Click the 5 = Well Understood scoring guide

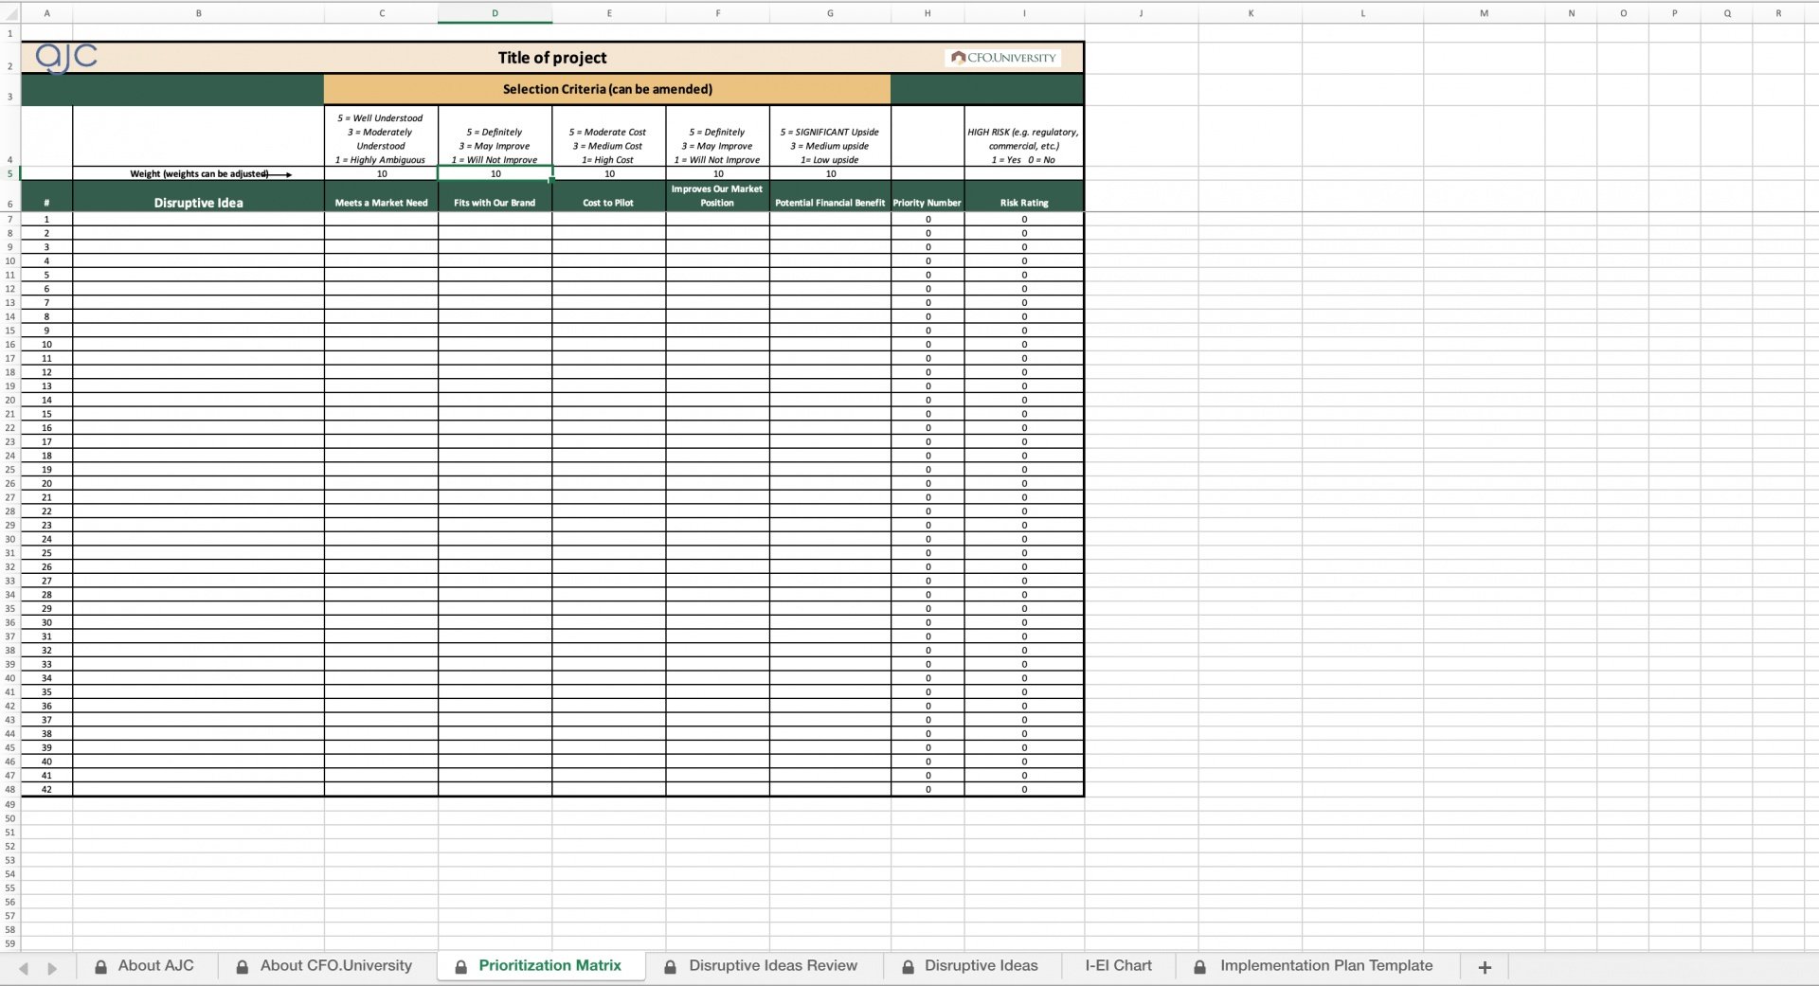point(382,136)
